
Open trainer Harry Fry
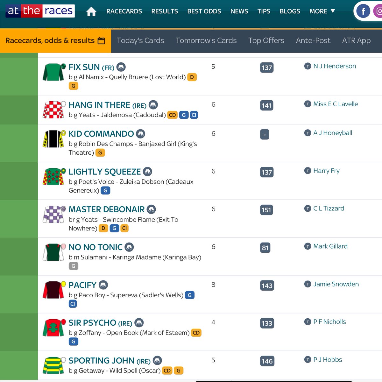click(326, 171)
